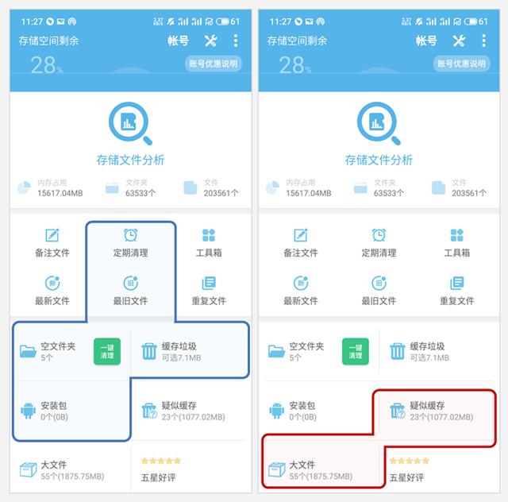Open 缓存垃圾 trash entry in left screen

(190, 352)
